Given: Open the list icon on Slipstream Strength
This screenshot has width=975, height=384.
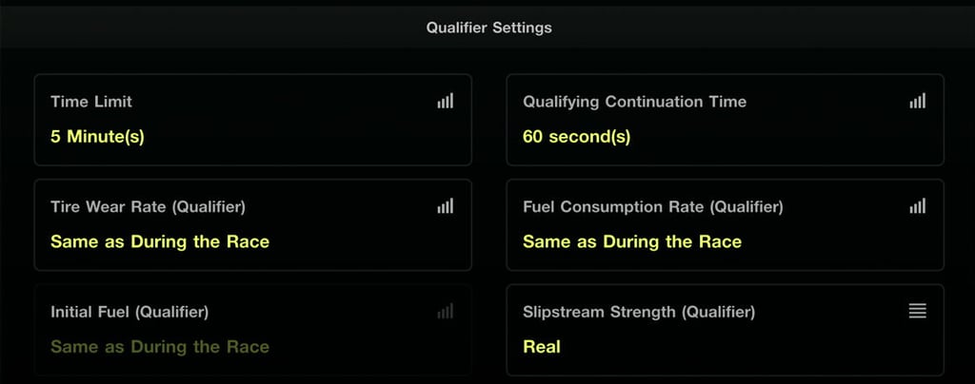Looking at the screenshot, I should point(917,311).
